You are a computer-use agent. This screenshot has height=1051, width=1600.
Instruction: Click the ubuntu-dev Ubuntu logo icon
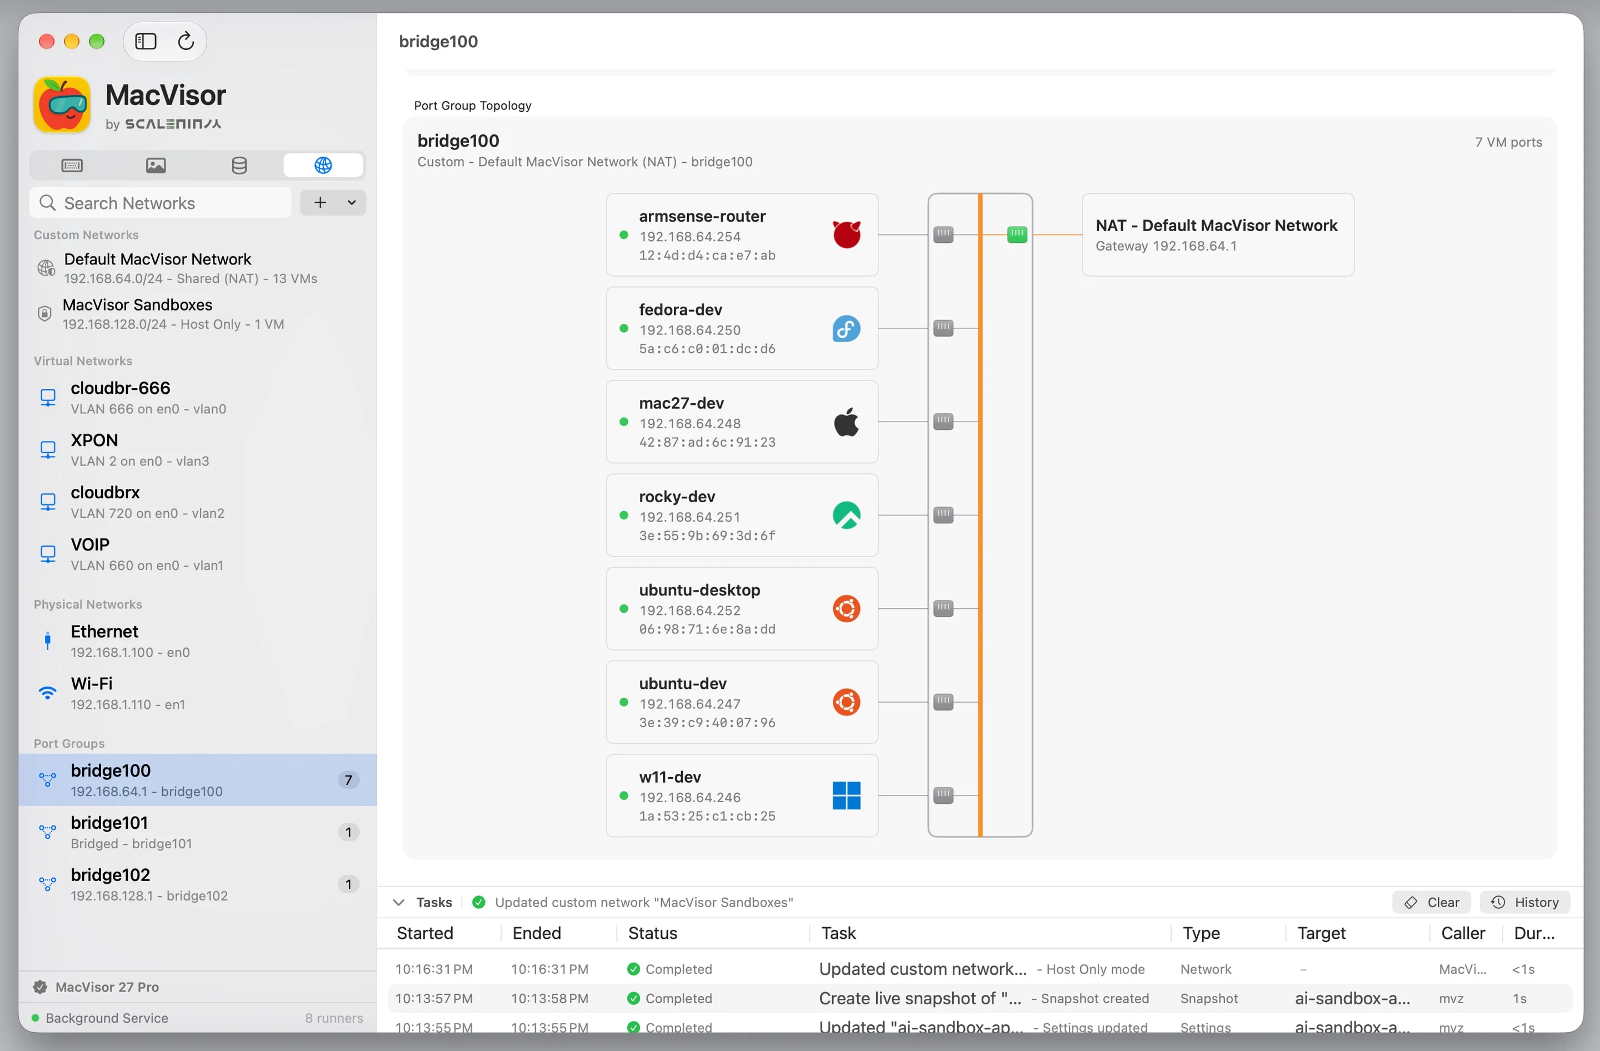point(846,702)
